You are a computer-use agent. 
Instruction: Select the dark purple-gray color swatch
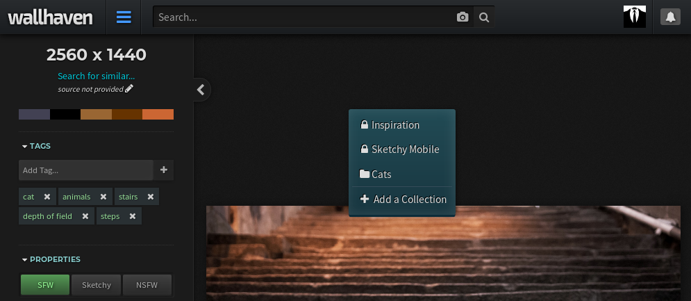34,114
